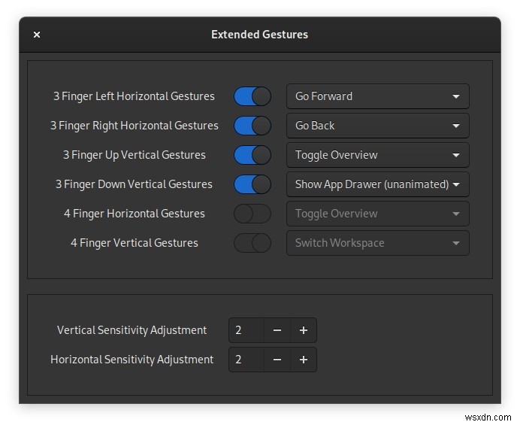
Task: Open the 3 Finger Up Toggle Overview dropdown
Action: point(378,155)
